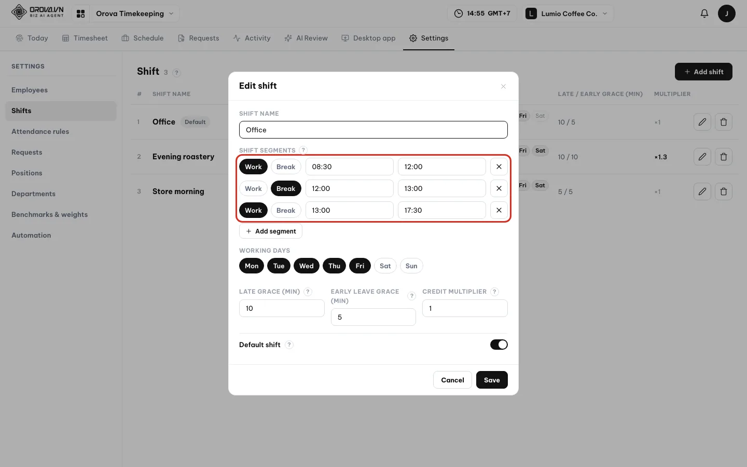Open the Lumio Coffee Co. workspace dropdown
747x467 pixels.
569,13
